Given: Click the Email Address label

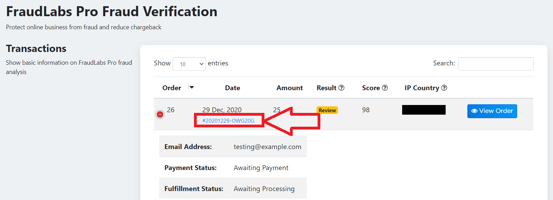Looking at the screenshot, I should pyautogui.click(x=188, y=147).
